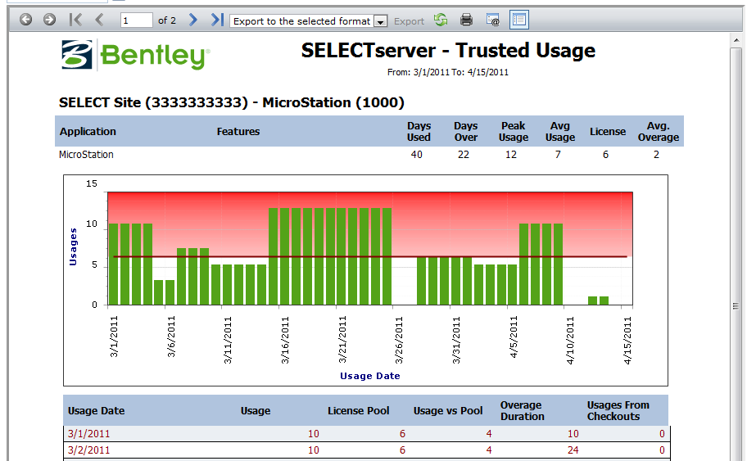Click the MicroStation application row
This screenshot has width=747, height=461.
[x=369, y=154]
